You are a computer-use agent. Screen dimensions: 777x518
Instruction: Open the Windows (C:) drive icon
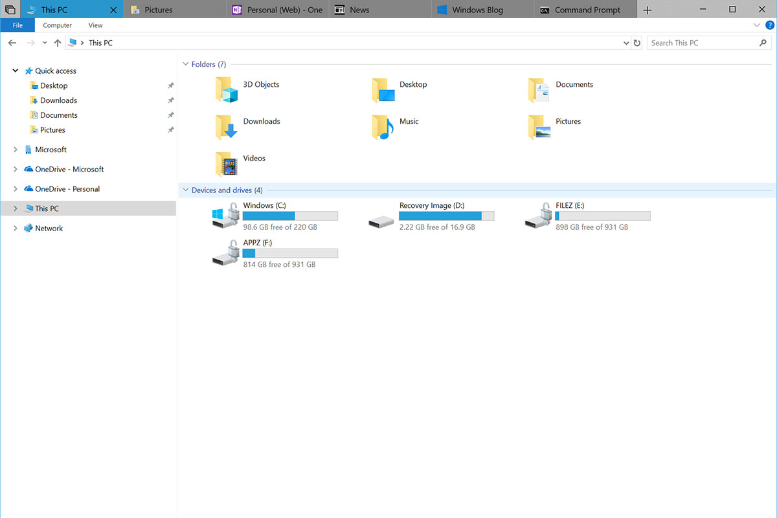click(x=225, y=216)
